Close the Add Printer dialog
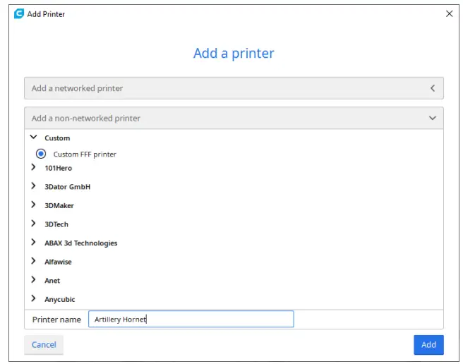Viewport: 463px width, 364px height. tap(449, 13)
